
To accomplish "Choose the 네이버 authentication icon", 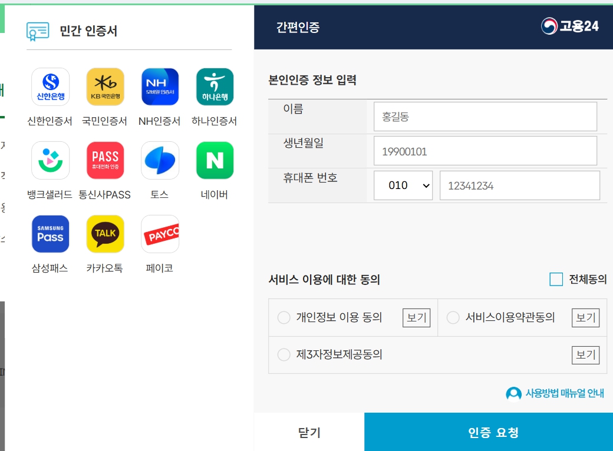I will (215, 161).
